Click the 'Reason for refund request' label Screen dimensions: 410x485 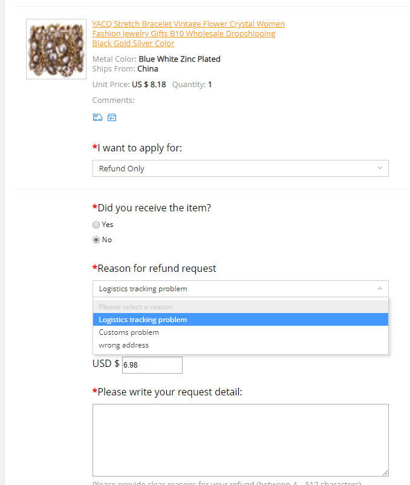click(x=156, y=268)
